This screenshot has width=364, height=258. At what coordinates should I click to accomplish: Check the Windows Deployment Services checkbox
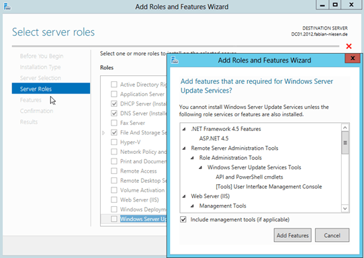(x=114, y=209)
